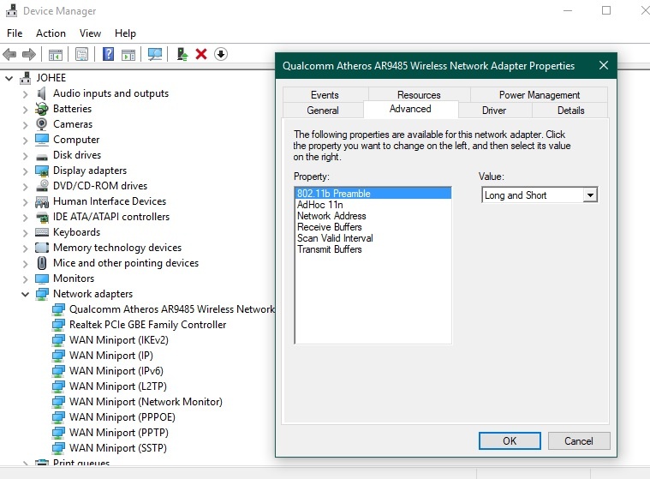Click Show/Hide console tree icon

point(56,54)
